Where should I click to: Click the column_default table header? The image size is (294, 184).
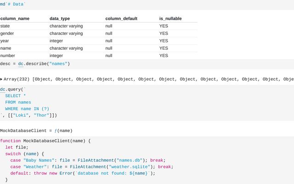[x=121, y=18]
